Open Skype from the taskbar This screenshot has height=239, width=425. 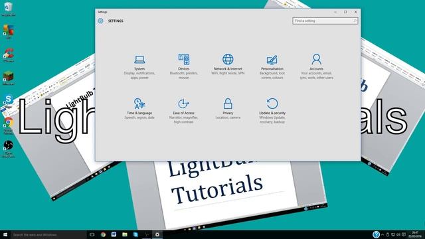(x=135, y=234)
